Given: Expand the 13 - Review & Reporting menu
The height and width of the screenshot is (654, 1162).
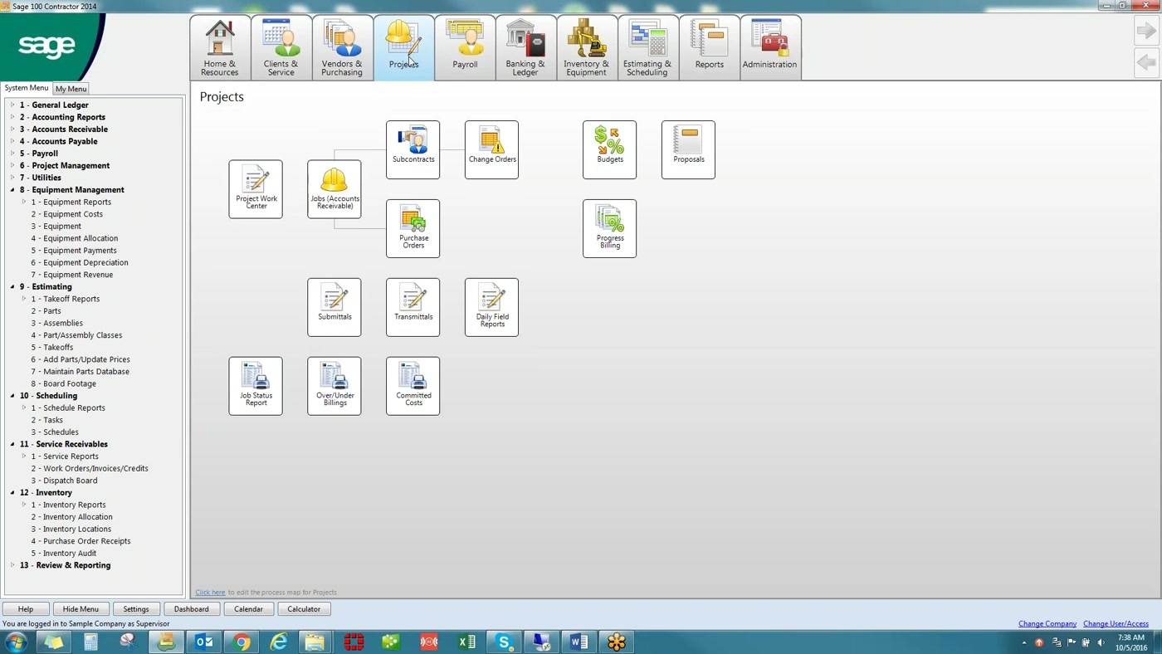Looking at the screenshot, I should click(x=12, y=565).
